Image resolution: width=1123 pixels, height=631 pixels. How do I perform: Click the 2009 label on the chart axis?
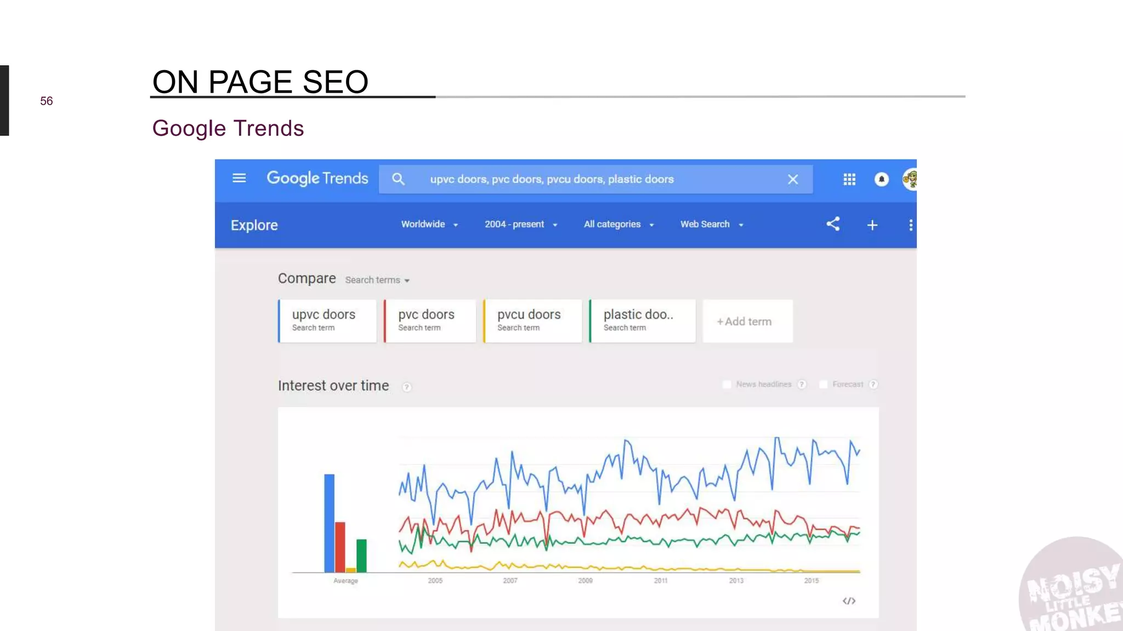tap(586, 581)
